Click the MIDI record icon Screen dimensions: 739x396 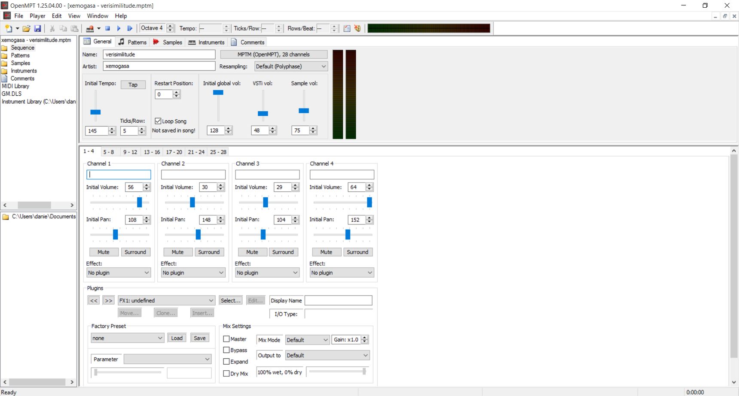pyautogui.click(x=90, y=28)
